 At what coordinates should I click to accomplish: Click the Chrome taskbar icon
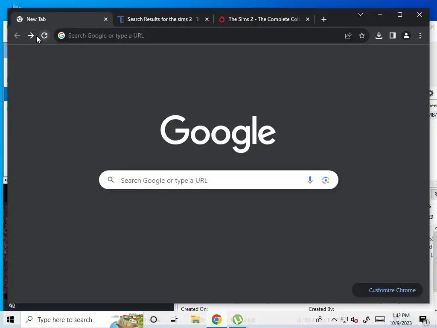[216, 319]
